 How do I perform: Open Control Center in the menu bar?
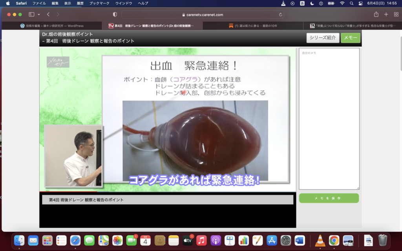point(360,3)
